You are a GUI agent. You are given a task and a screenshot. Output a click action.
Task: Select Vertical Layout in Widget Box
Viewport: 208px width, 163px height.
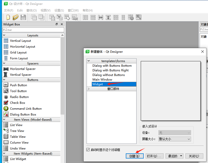[x=32, y=41]
